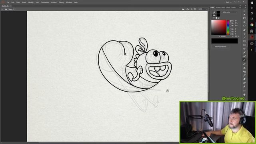256x144 pixels.
Task: Open the File menu
Action: 8,2
